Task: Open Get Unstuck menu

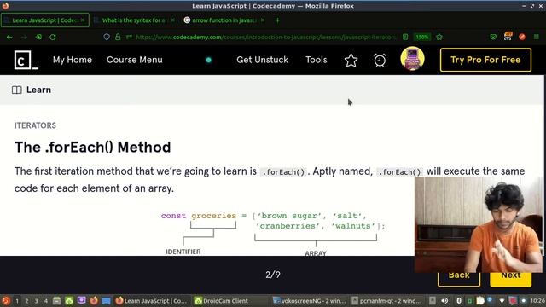Action: click(262, 60)
